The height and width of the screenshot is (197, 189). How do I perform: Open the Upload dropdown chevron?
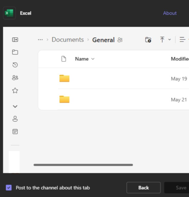[x=169, y=40]
